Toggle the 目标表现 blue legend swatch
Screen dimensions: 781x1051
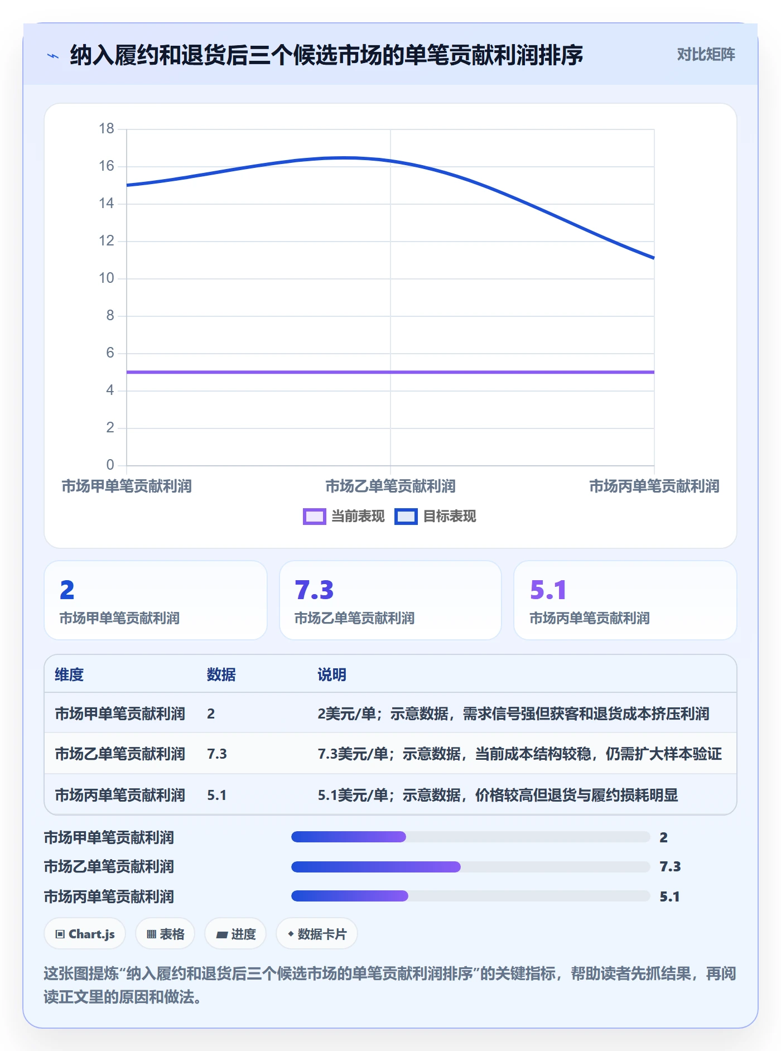tap(406, 517)
